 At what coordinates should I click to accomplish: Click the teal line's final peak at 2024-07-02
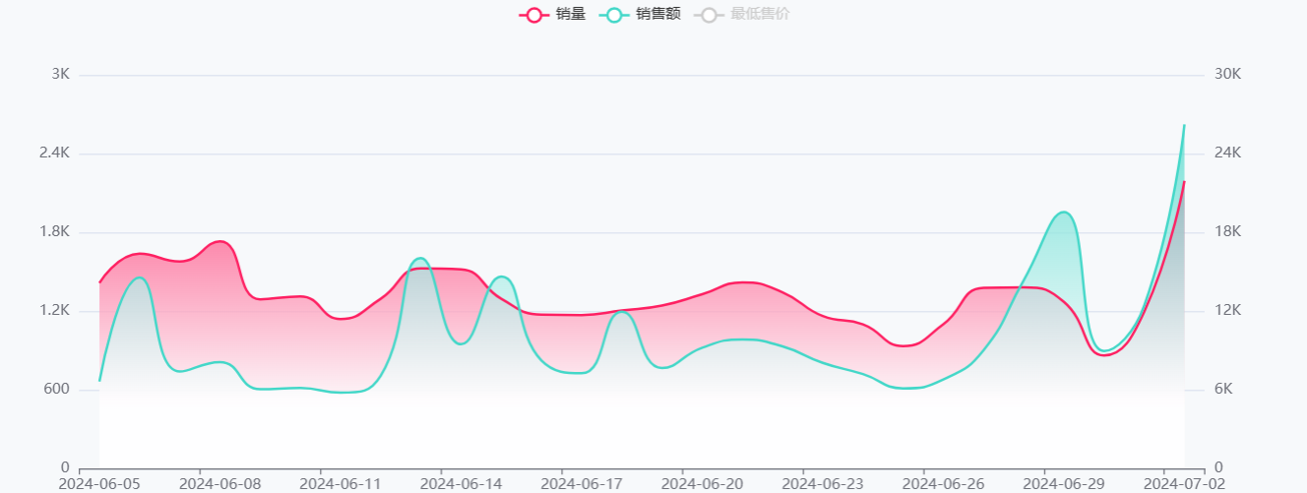coord(1184,125)
